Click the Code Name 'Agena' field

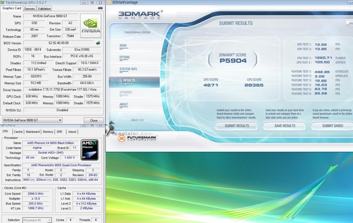37,148
